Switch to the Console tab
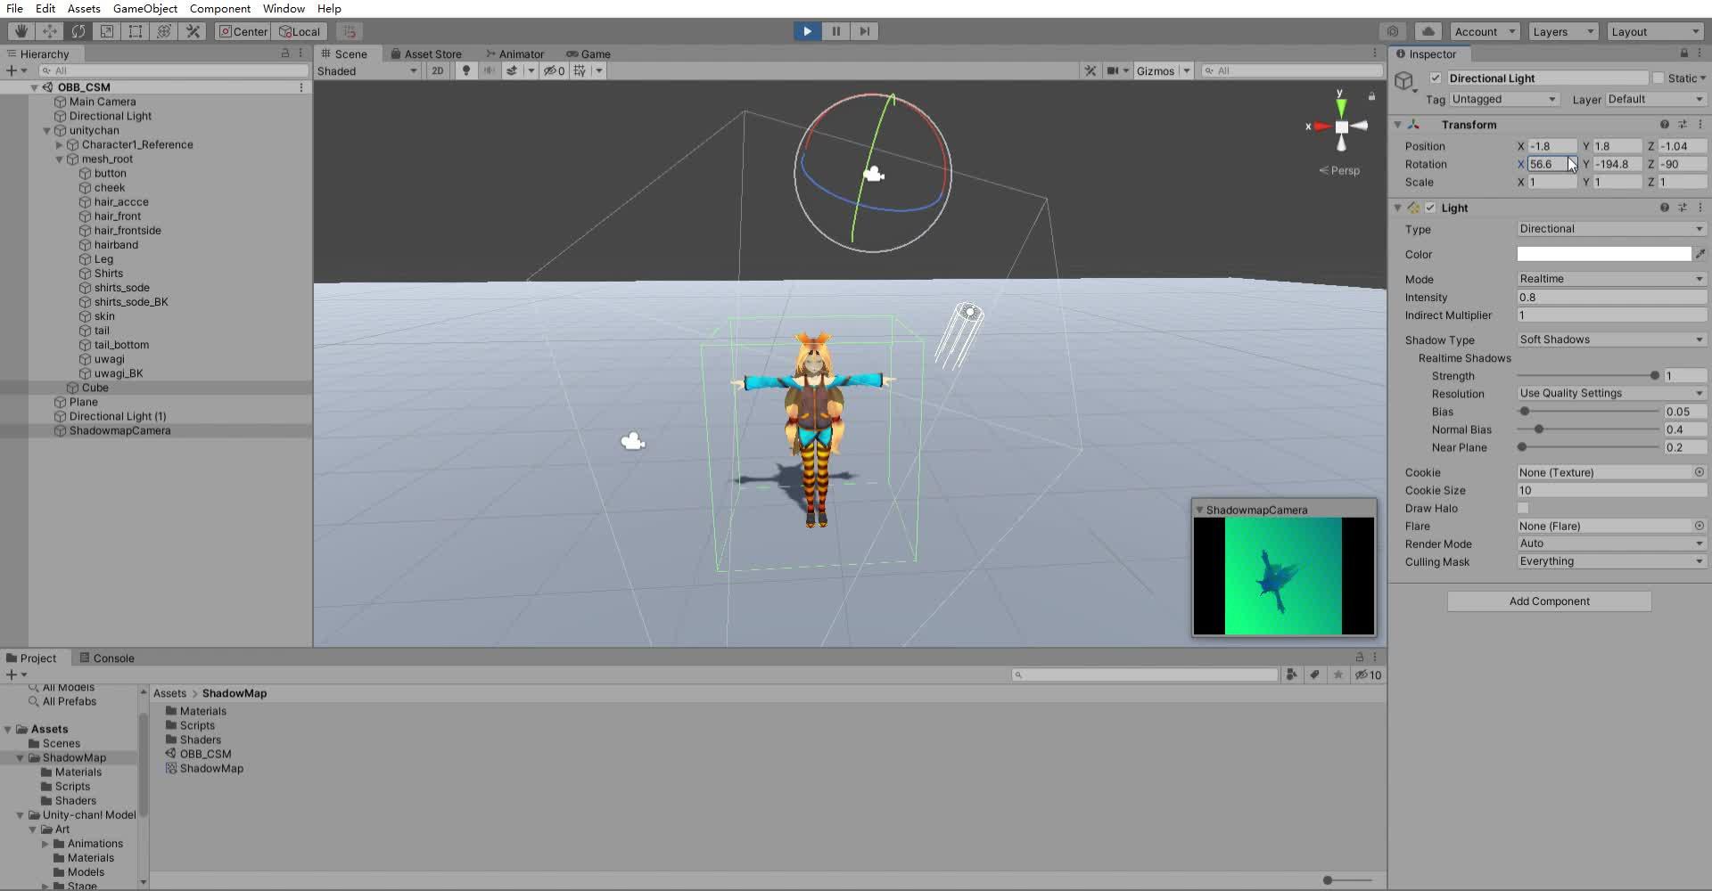This screenshot has width=1712, height=891. [x=113, y=658]
